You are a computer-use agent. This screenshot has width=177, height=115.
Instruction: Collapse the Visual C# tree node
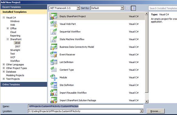[x=4, y=18]
